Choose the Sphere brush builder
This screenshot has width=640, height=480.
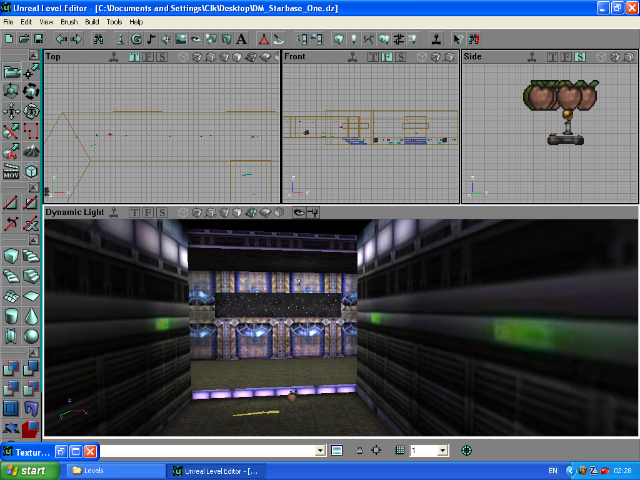point(31,337)
